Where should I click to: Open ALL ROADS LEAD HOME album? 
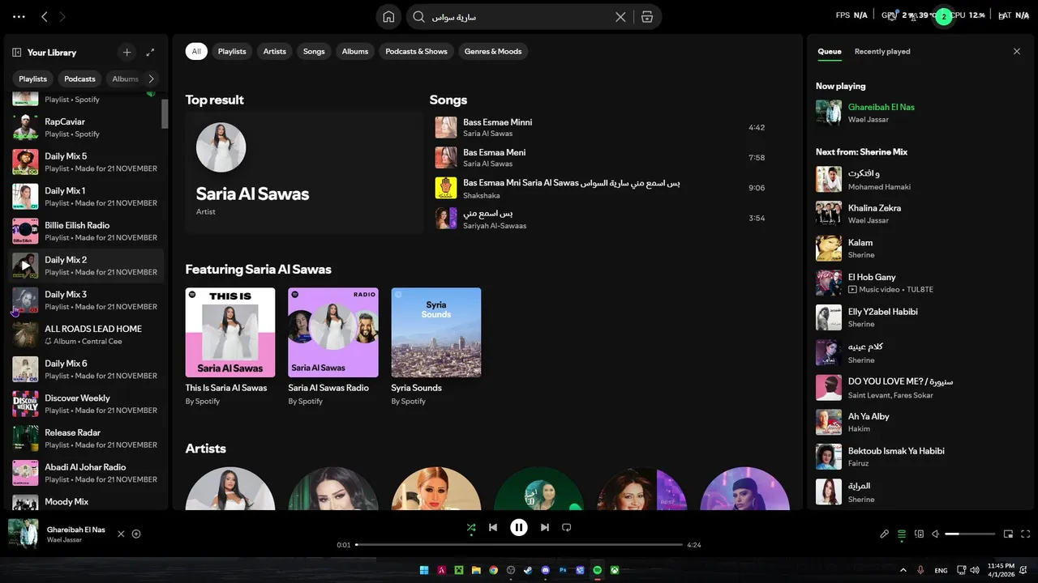(87, 334)
